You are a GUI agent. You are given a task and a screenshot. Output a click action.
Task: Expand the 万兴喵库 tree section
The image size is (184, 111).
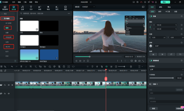[x=6, y=19]
